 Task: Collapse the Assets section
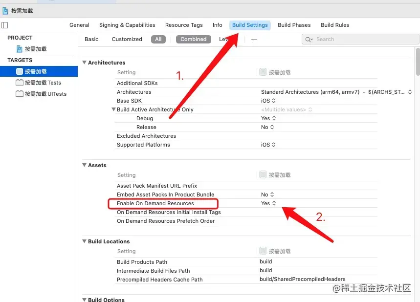point(85,165)
